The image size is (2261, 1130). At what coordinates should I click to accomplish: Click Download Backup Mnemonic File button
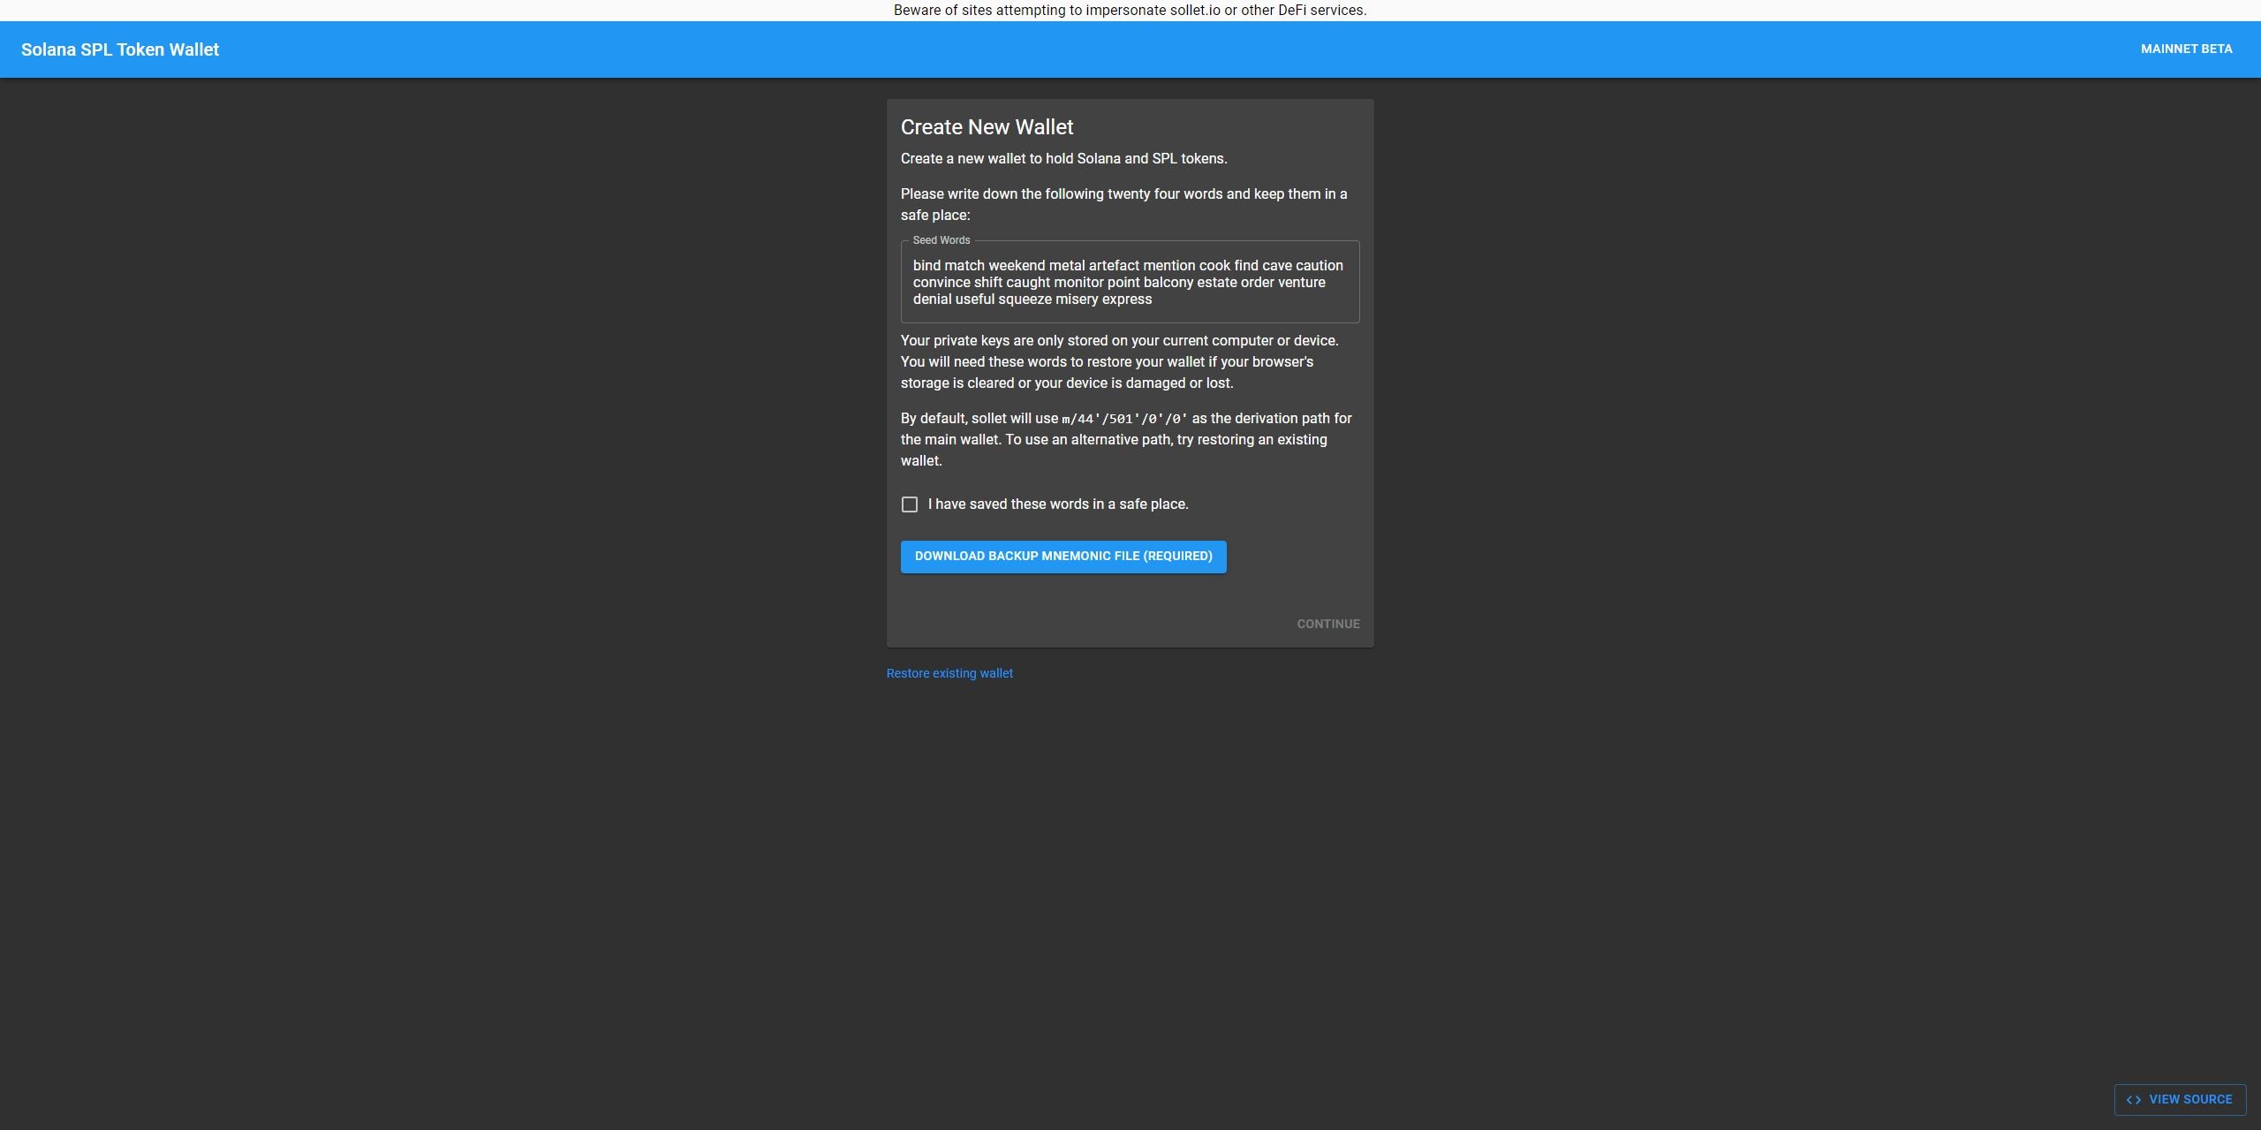1063,557
